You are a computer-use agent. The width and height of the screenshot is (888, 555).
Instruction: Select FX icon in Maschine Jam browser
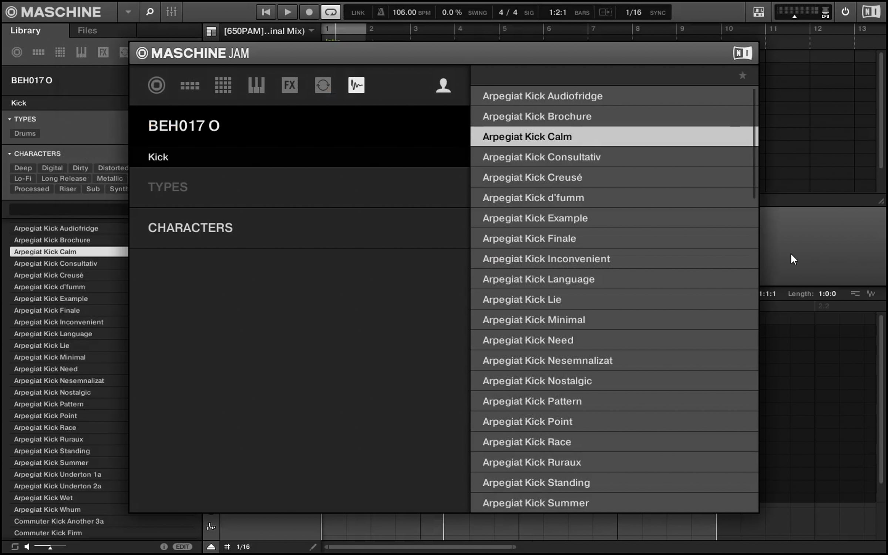(x=289, y=85)
